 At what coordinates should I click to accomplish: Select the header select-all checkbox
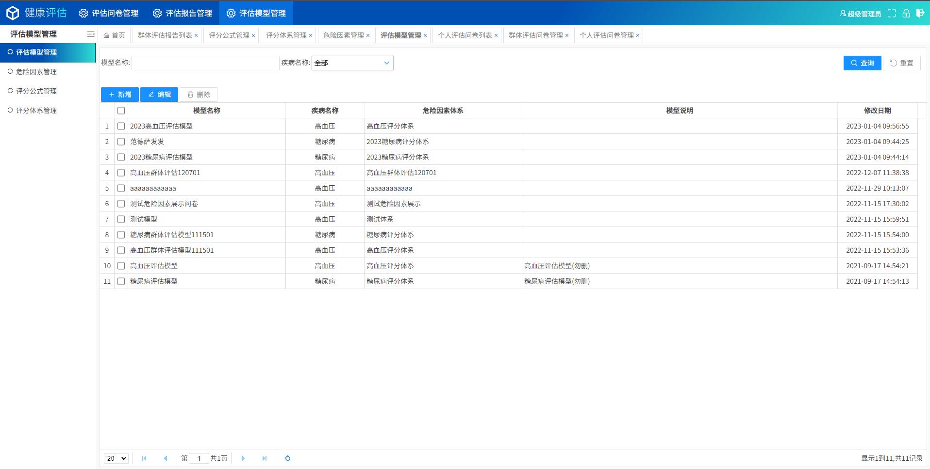[121, 111]
